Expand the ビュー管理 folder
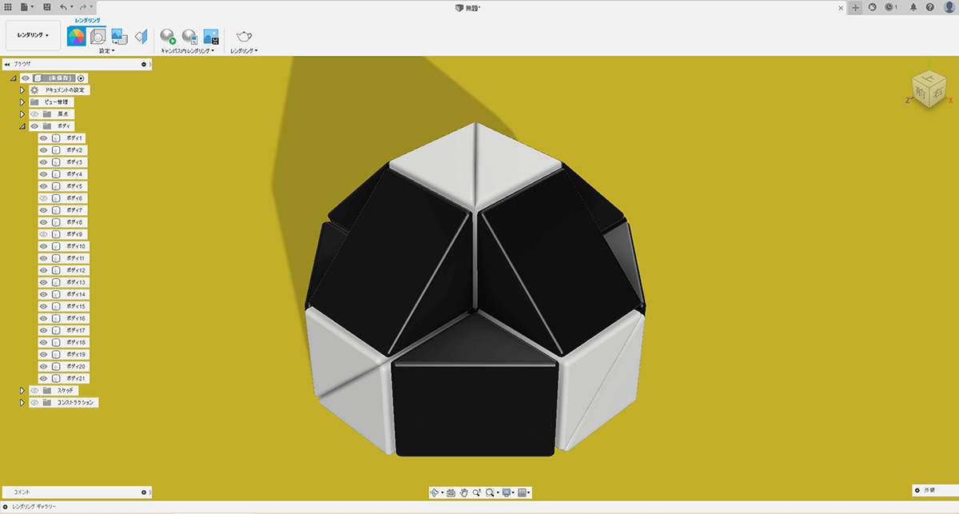The image size is (959, 514). [x=22, y=102]
